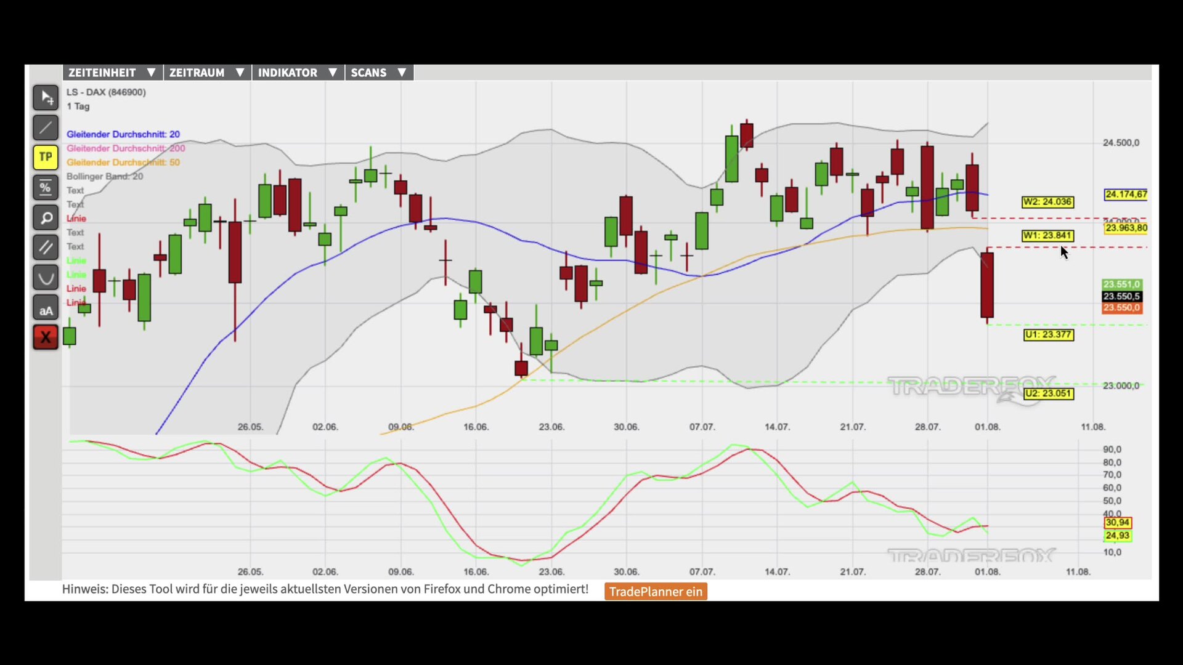1183x665 pixels.
Task: Click the LS - DAX (846900) title
Action: (106, 92)
